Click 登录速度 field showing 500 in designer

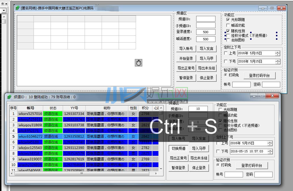[206, 32]
